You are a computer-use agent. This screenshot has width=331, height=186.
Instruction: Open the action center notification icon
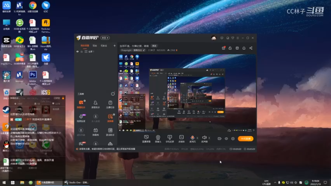pos(325,182)
